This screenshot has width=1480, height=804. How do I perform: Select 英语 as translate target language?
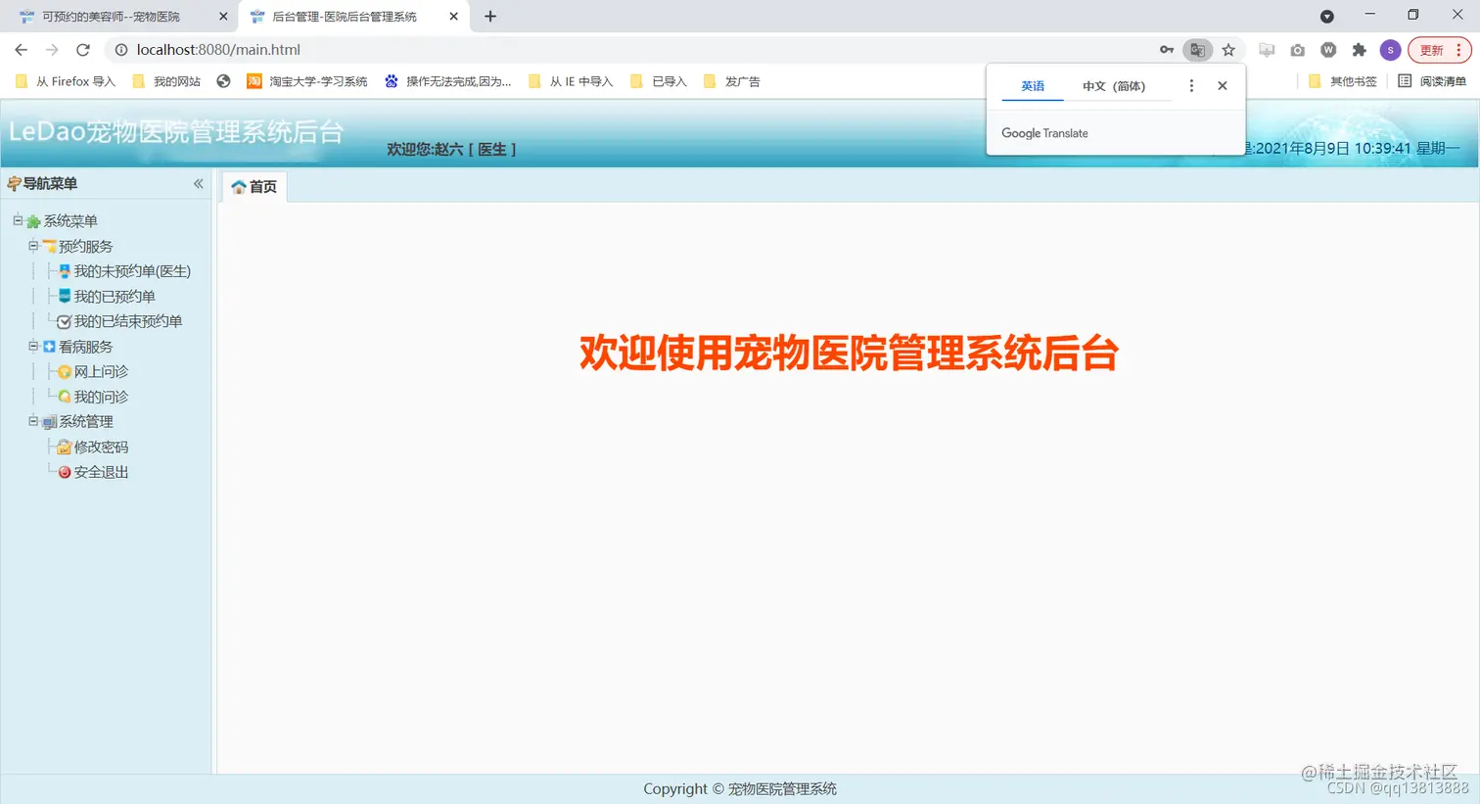(1032, 86)
